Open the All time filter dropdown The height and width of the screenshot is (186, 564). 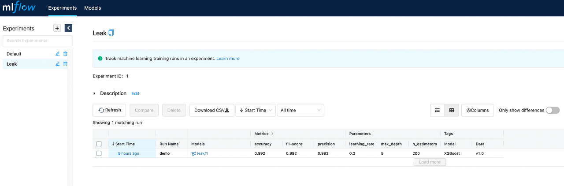(301, 110)
